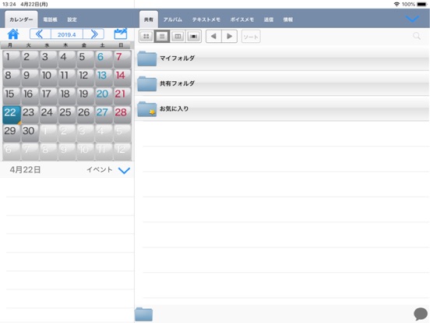Viewport: 430px width, 323px height.
Task: Select April 18 on the calendar
Action: click(67, 96)
